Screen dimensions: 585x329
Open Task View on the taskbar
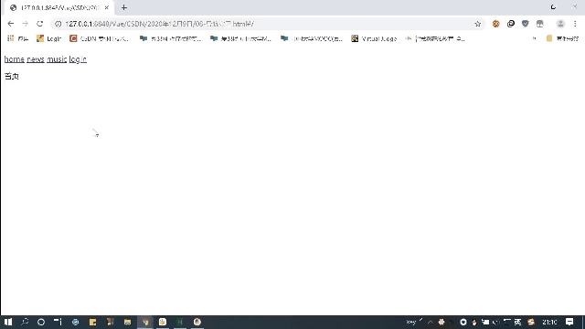coord(58,322)
